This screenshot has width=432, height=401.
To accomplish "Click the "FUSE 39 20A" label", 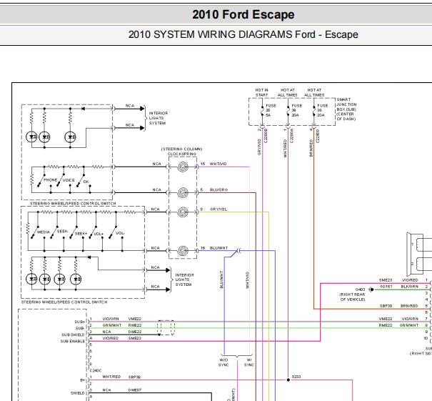I will 297,110.
